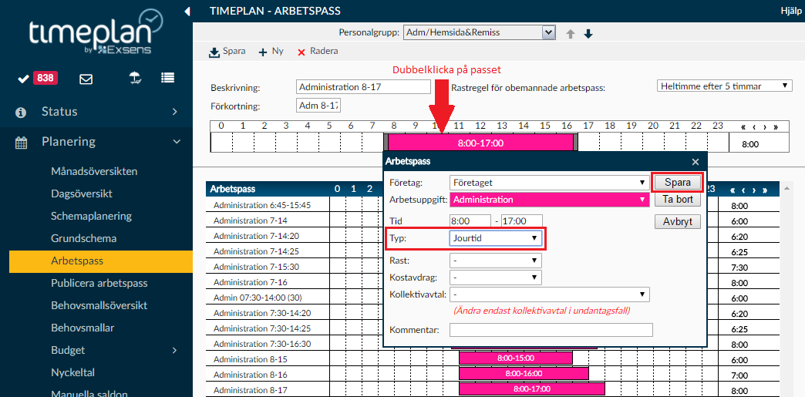Open Schemaplanering in sidebar

click(92, 216)
